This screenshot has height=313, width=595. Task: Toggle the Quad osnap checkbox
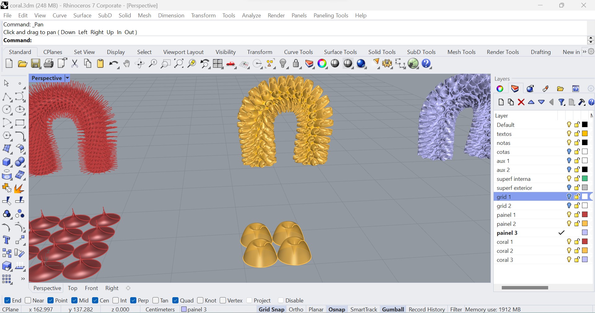175,300
